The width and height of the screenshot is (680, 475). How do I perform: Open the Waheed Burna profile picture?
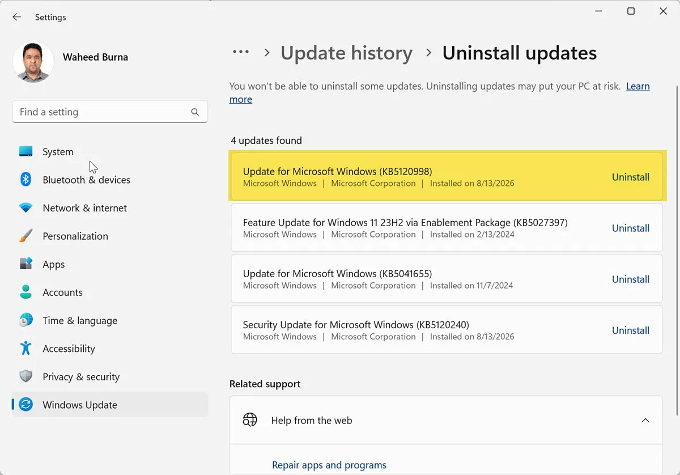(33, 62)
